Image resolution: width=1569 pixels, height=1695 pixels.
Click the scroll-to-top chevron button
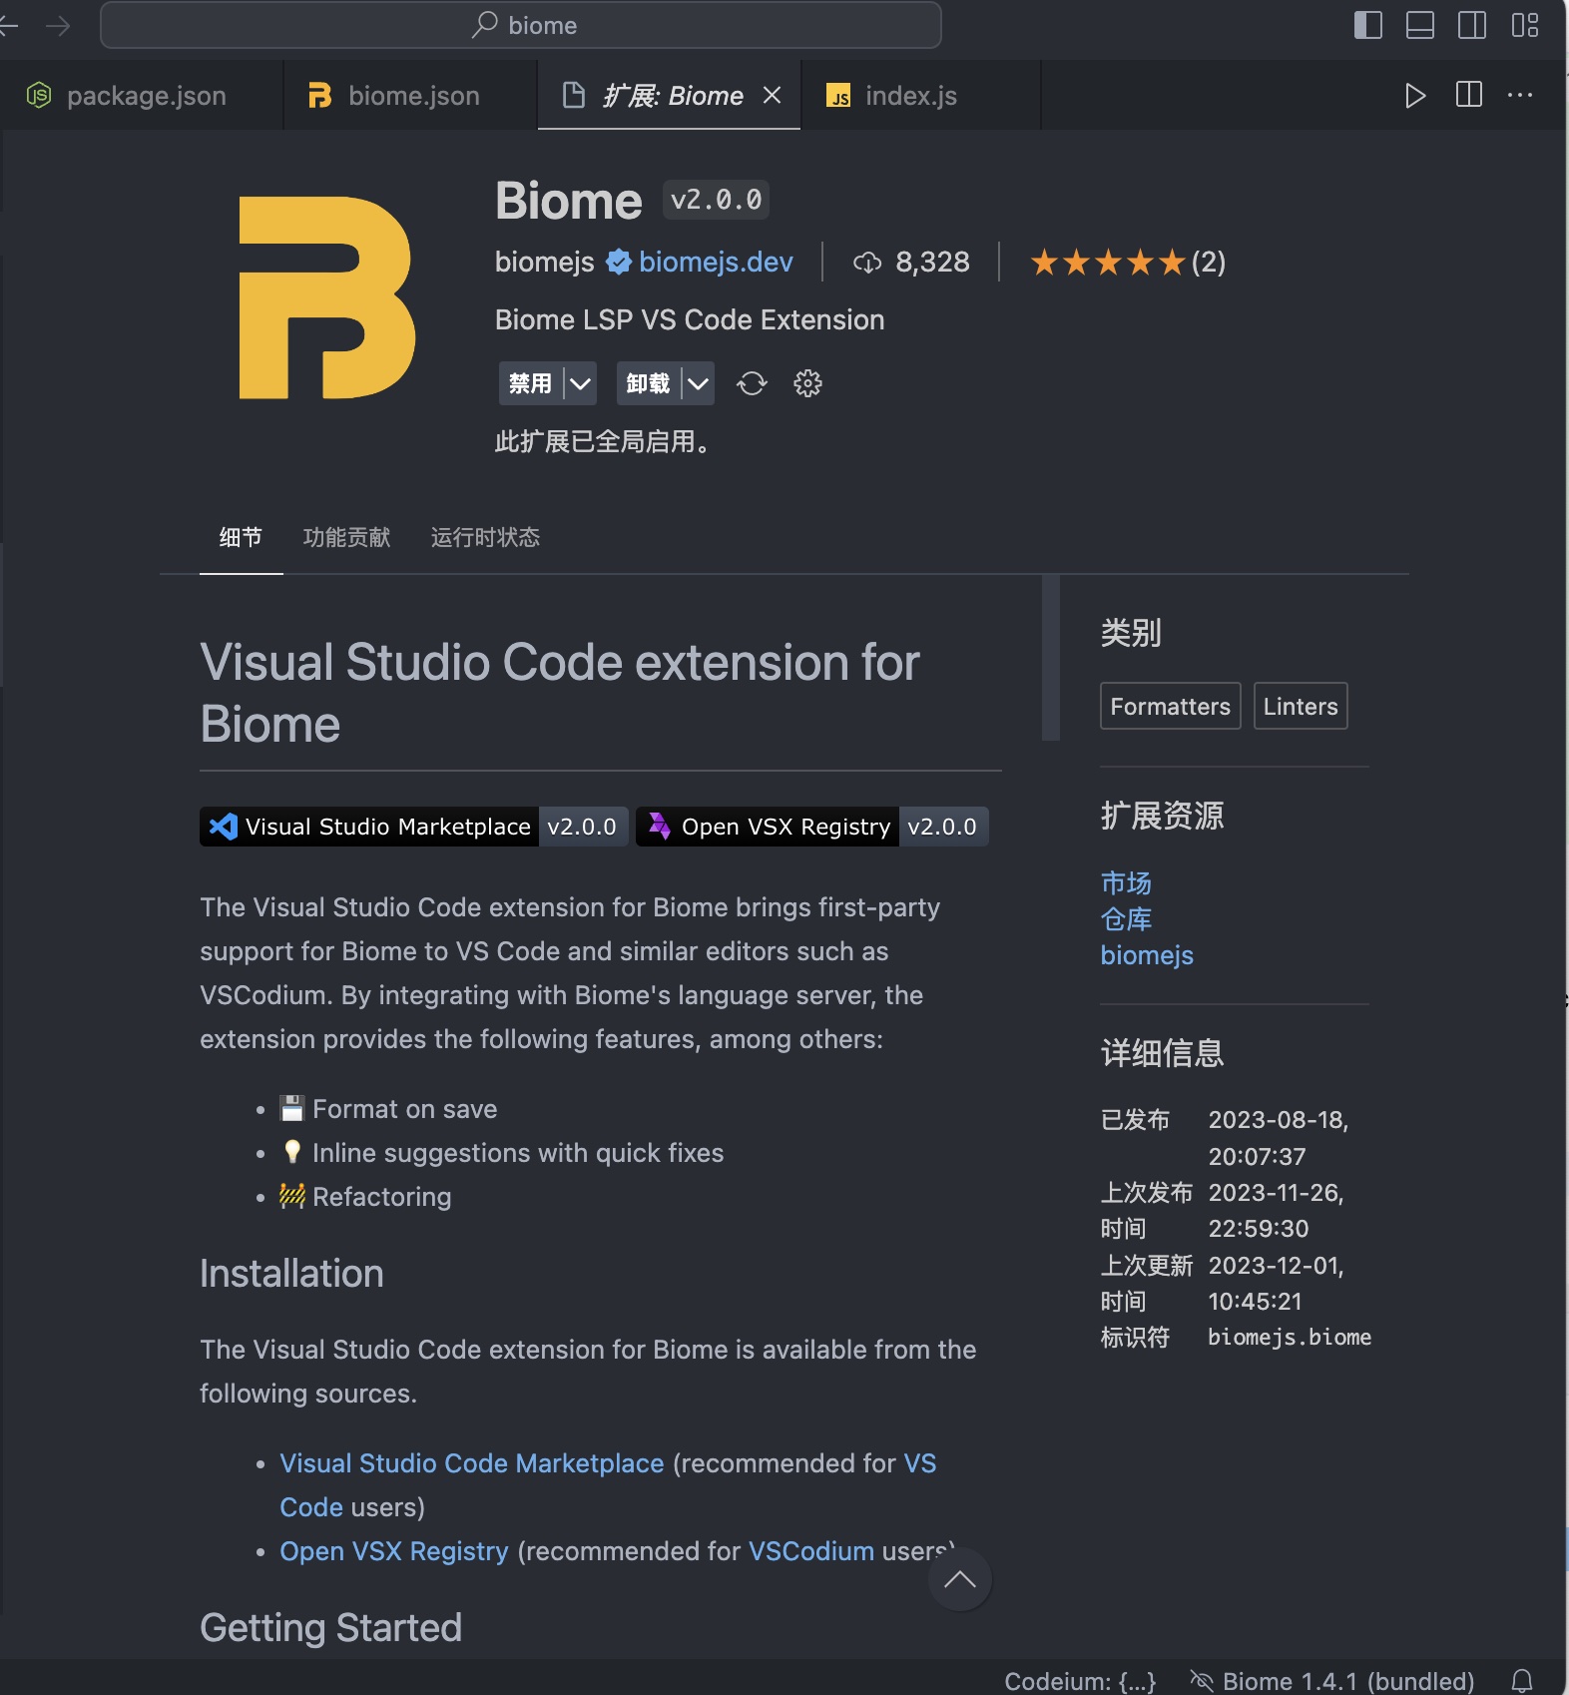click(959, 1579)
